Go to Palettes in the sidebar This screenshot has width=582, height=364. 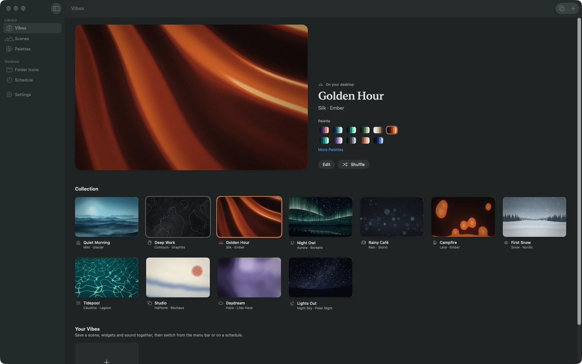point(32,49)
